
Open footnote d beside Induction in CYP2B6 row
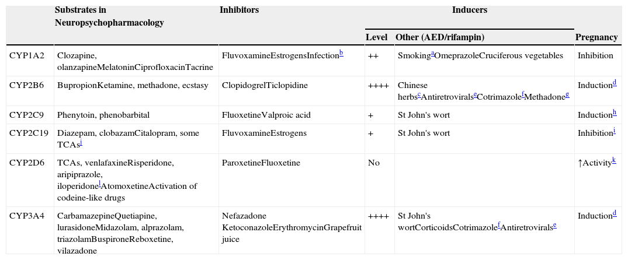click(615, 83)
